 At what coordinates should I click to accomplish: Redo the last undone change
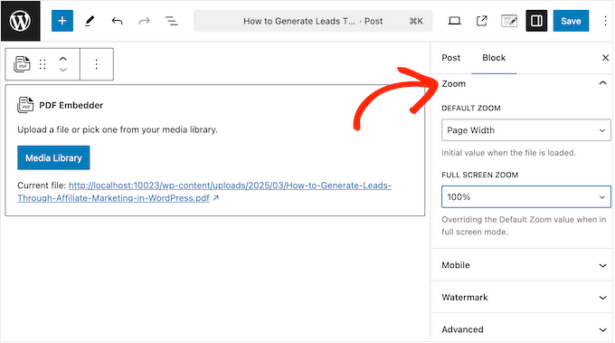tap(145, 21)
